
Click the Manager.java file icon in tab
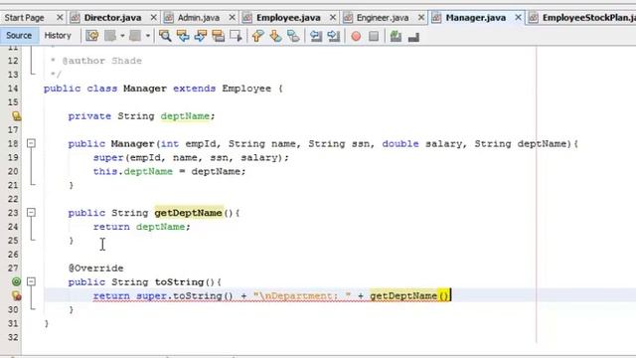pyautogui.click(x=436, y=18)
